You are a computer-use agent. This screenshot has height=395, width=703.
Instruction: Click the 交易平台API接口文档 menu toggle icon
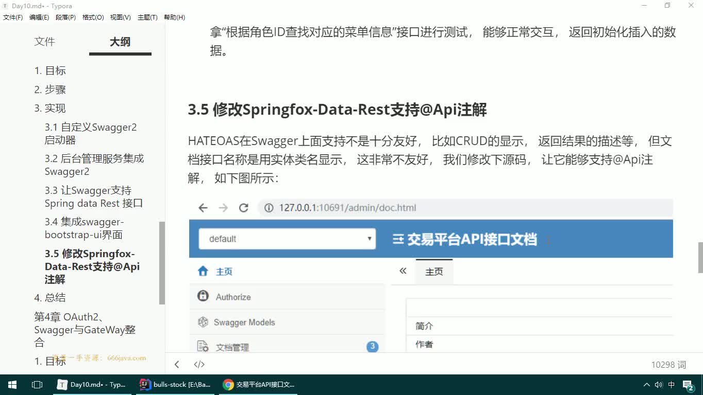tap(398, 239)
